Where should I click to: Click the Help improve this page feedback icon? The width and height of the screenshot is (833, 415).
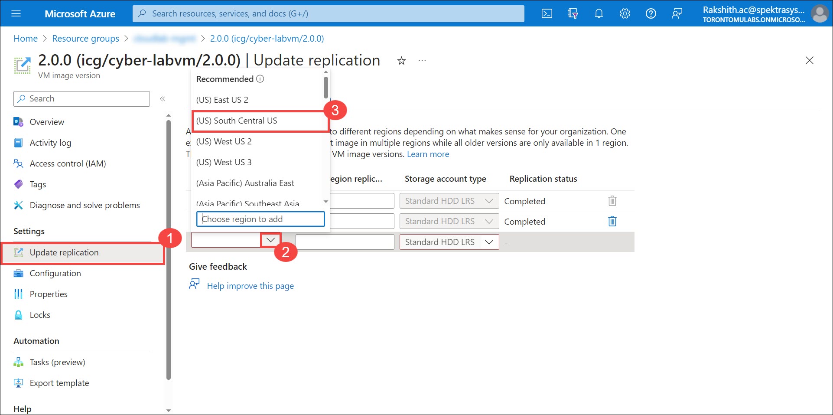pos(194,284)
